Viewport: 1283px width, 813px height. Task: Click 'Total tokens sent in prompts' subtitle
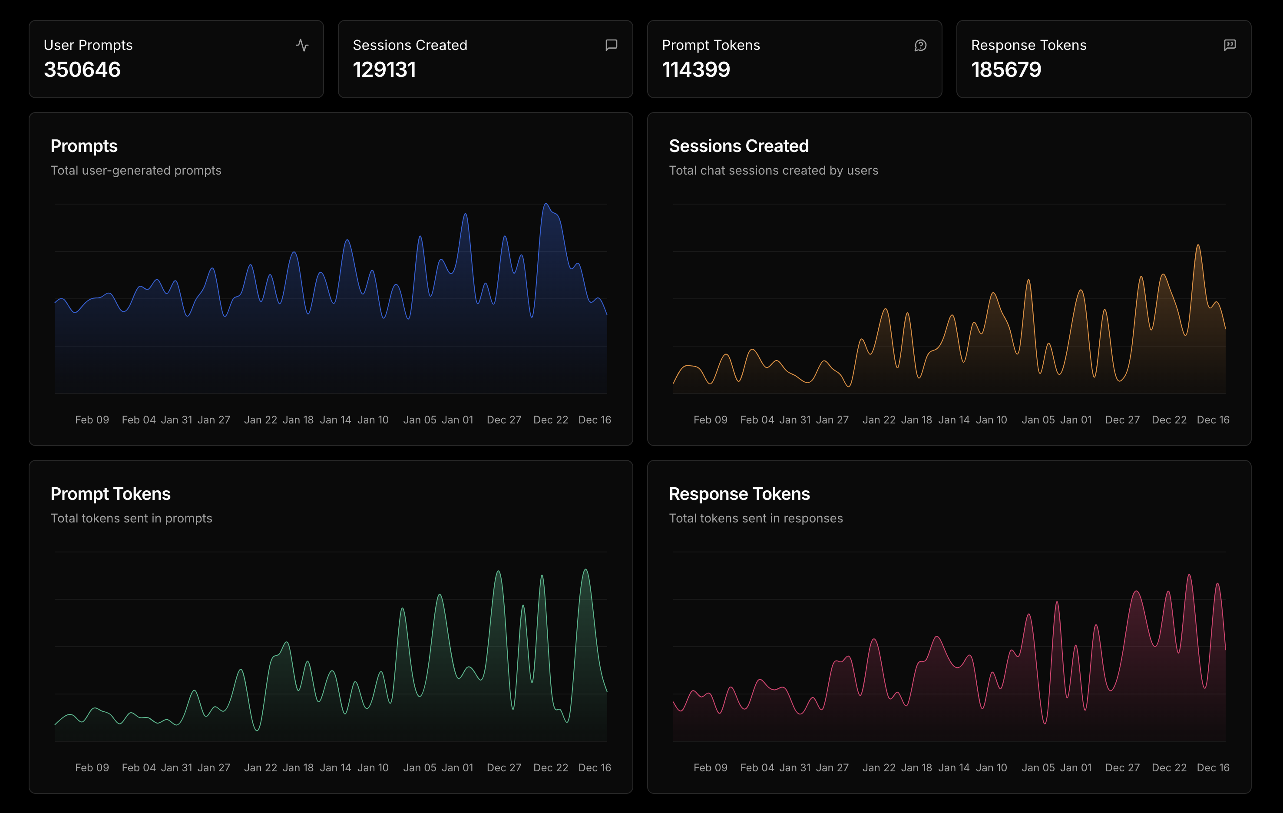coord(131,519)
